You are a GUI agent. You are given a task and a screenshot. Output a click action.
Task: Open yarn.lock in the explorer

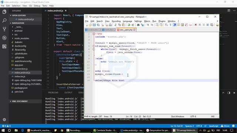point(19,92)
